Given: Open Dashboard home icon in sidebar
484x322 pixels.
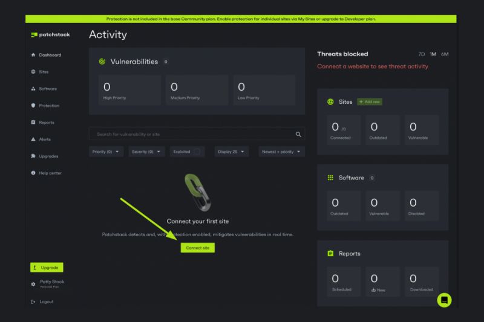Looking at the screenshot, I should 33,55.
